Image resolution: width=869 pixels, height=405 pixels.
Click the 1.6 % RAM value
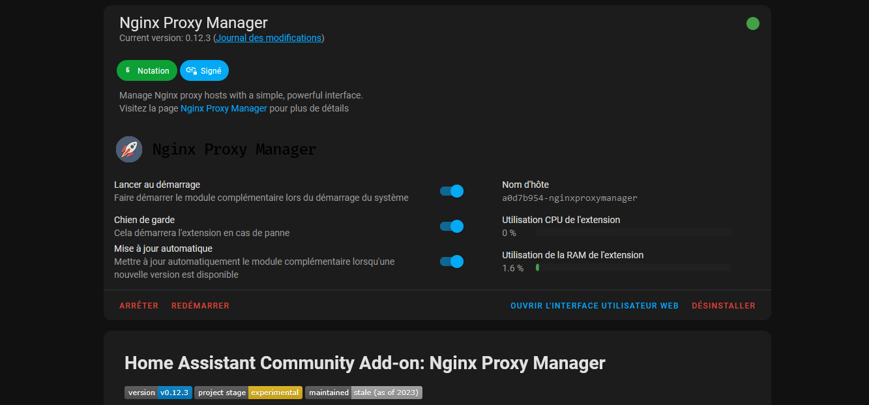tap(512, 268)
